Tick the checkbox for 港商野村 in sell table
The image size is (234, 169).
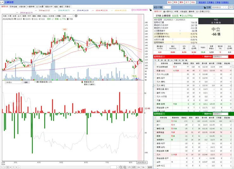click(x=155, y=140)
